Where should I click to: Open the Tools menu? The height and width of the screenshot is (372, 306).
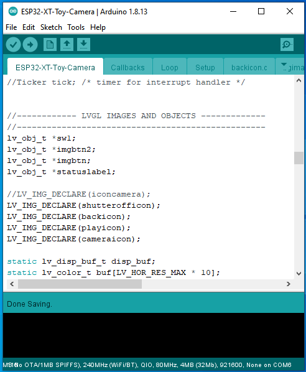[x=76, y=27]
